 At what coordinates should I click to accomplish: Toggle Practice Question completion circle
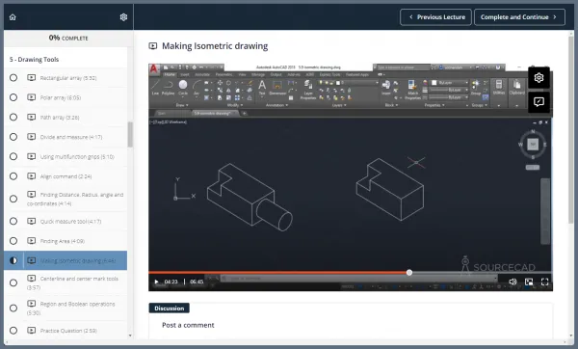(13, 331)
